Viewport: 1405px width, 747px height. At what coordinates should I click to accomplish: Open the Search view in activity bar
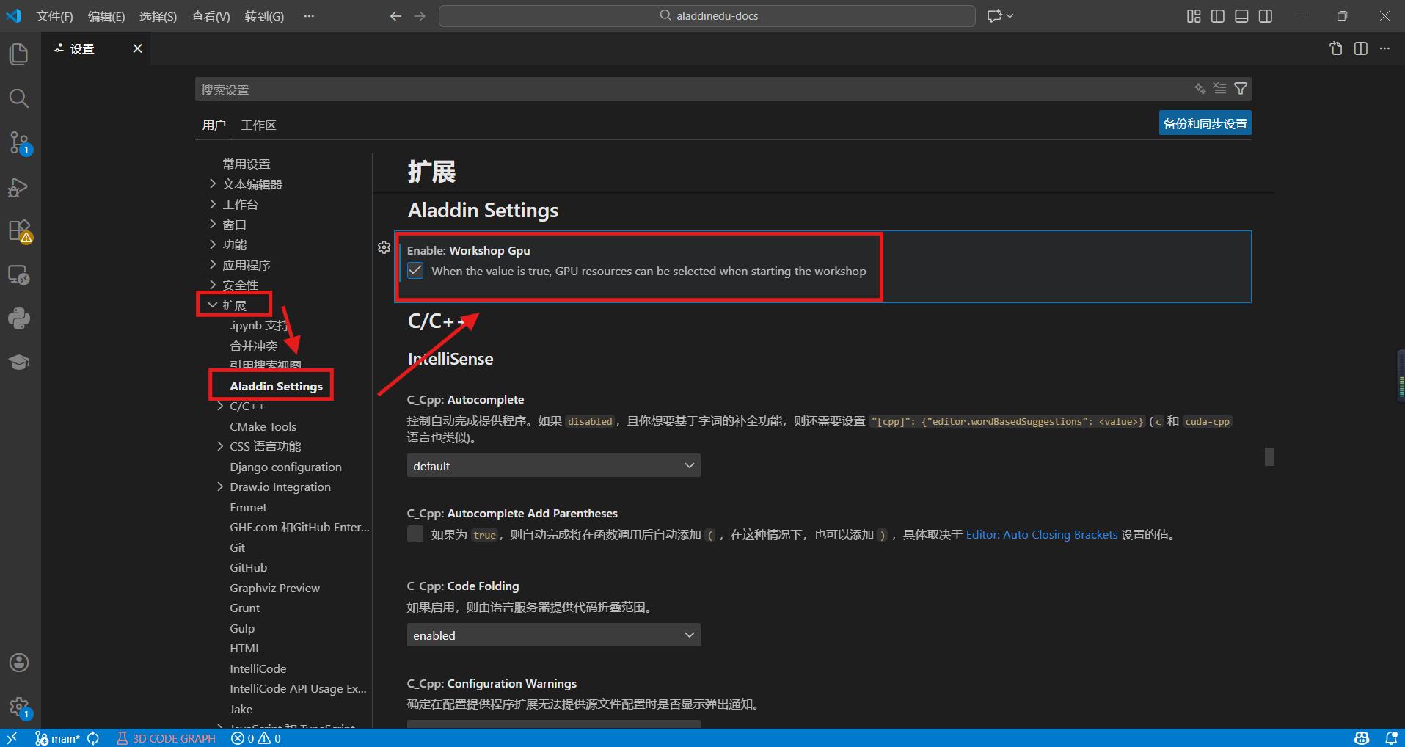point(19,98)
